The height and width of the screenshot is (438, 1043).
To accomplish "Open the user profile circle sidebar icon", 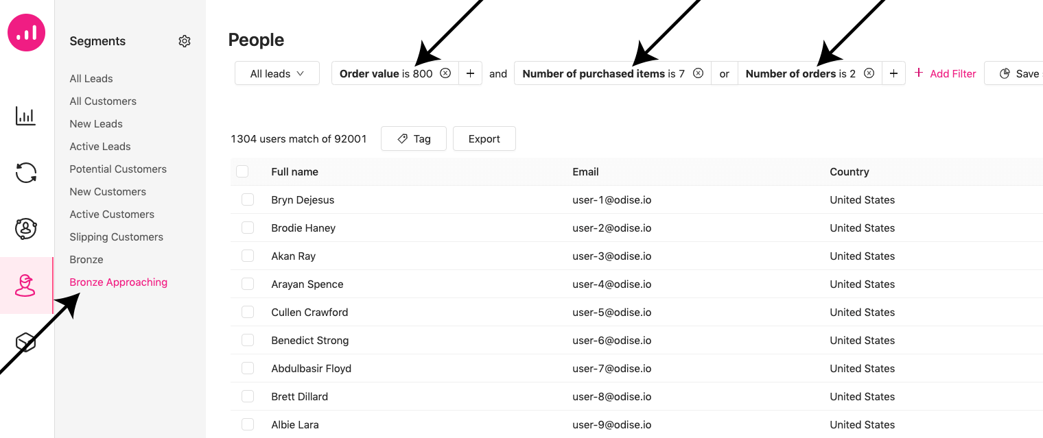I will coord(26,229).
